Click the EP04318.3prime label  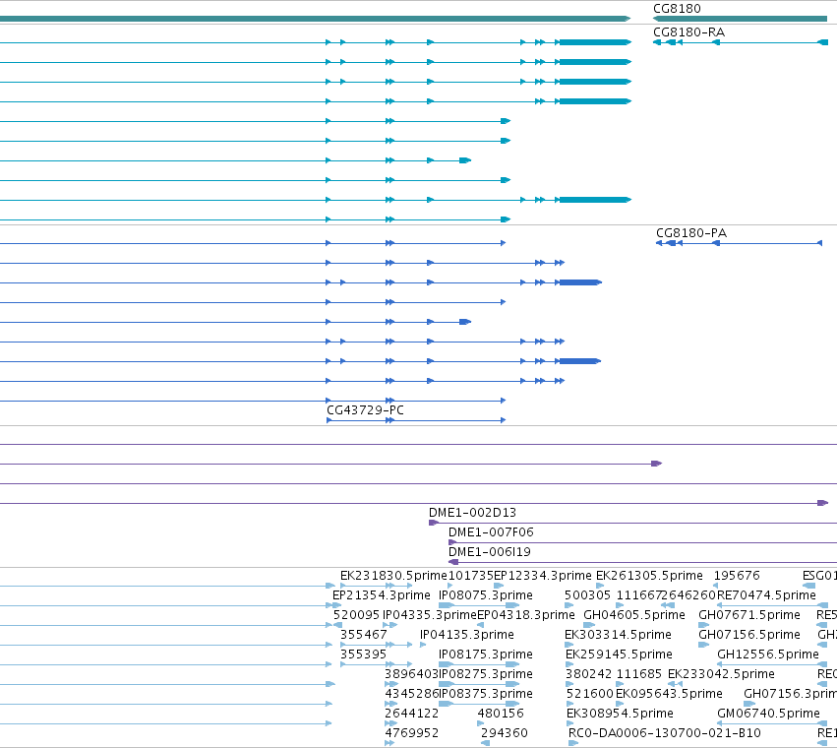[526, 615]
